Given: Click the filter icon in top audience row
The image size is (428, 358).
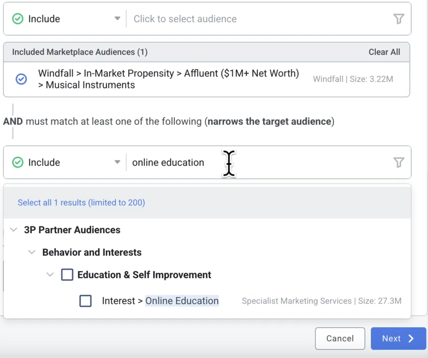Looking at the screenshot, I should click(399, 19).
